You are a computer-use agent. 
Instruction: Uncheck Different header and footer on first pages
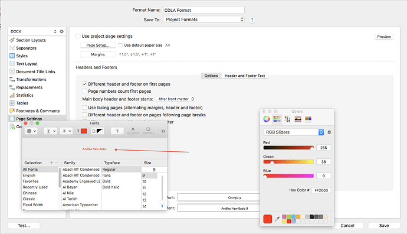point(84,84)
